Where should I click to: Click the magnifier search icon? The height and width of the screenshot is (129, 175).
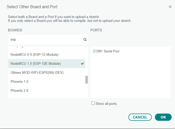tap(85, 40)
